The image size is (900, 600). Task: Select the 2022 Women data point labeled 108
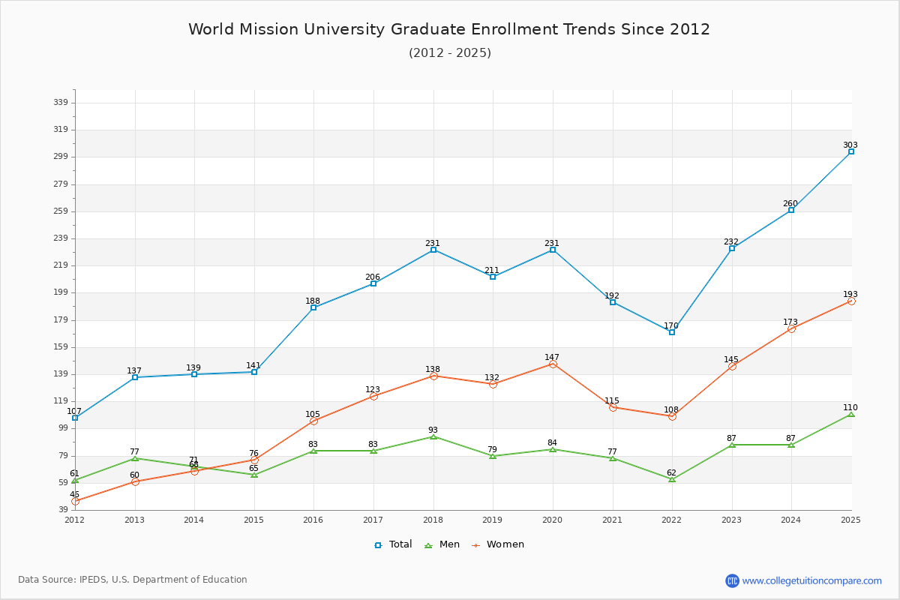pos(672,416)
